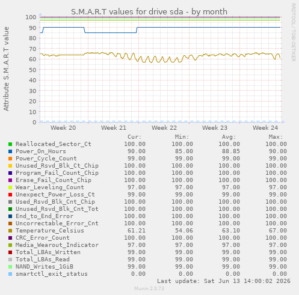This screenshot has height=295, width=299.
Task: Click the 'Week 22' x-axis label
Action: coord(164,127)
